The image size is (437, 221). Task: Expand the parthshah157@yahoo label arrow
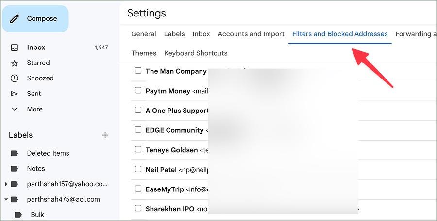[x=6, y=184]
